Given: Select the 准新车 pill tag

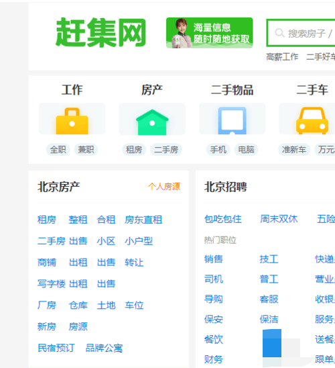Looking at the screenshot, I should point(294,150).
